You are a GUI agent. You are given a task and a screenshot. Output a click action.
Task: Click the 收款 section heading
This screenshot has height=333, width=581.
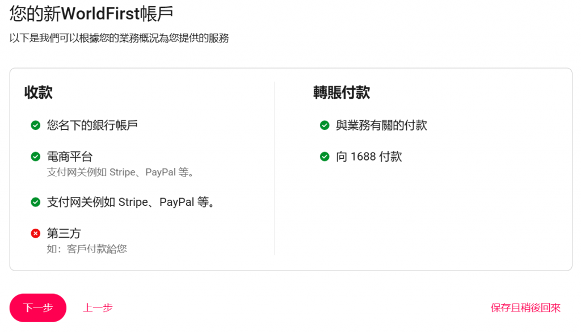pyautogui.click(x=39, y=92)
